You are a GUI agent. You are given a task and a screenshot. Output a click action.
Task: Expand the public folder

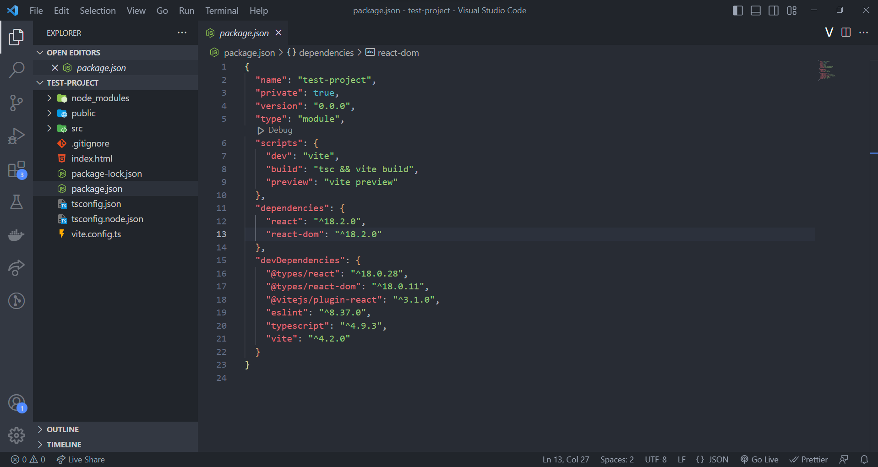tap(115, 113)
